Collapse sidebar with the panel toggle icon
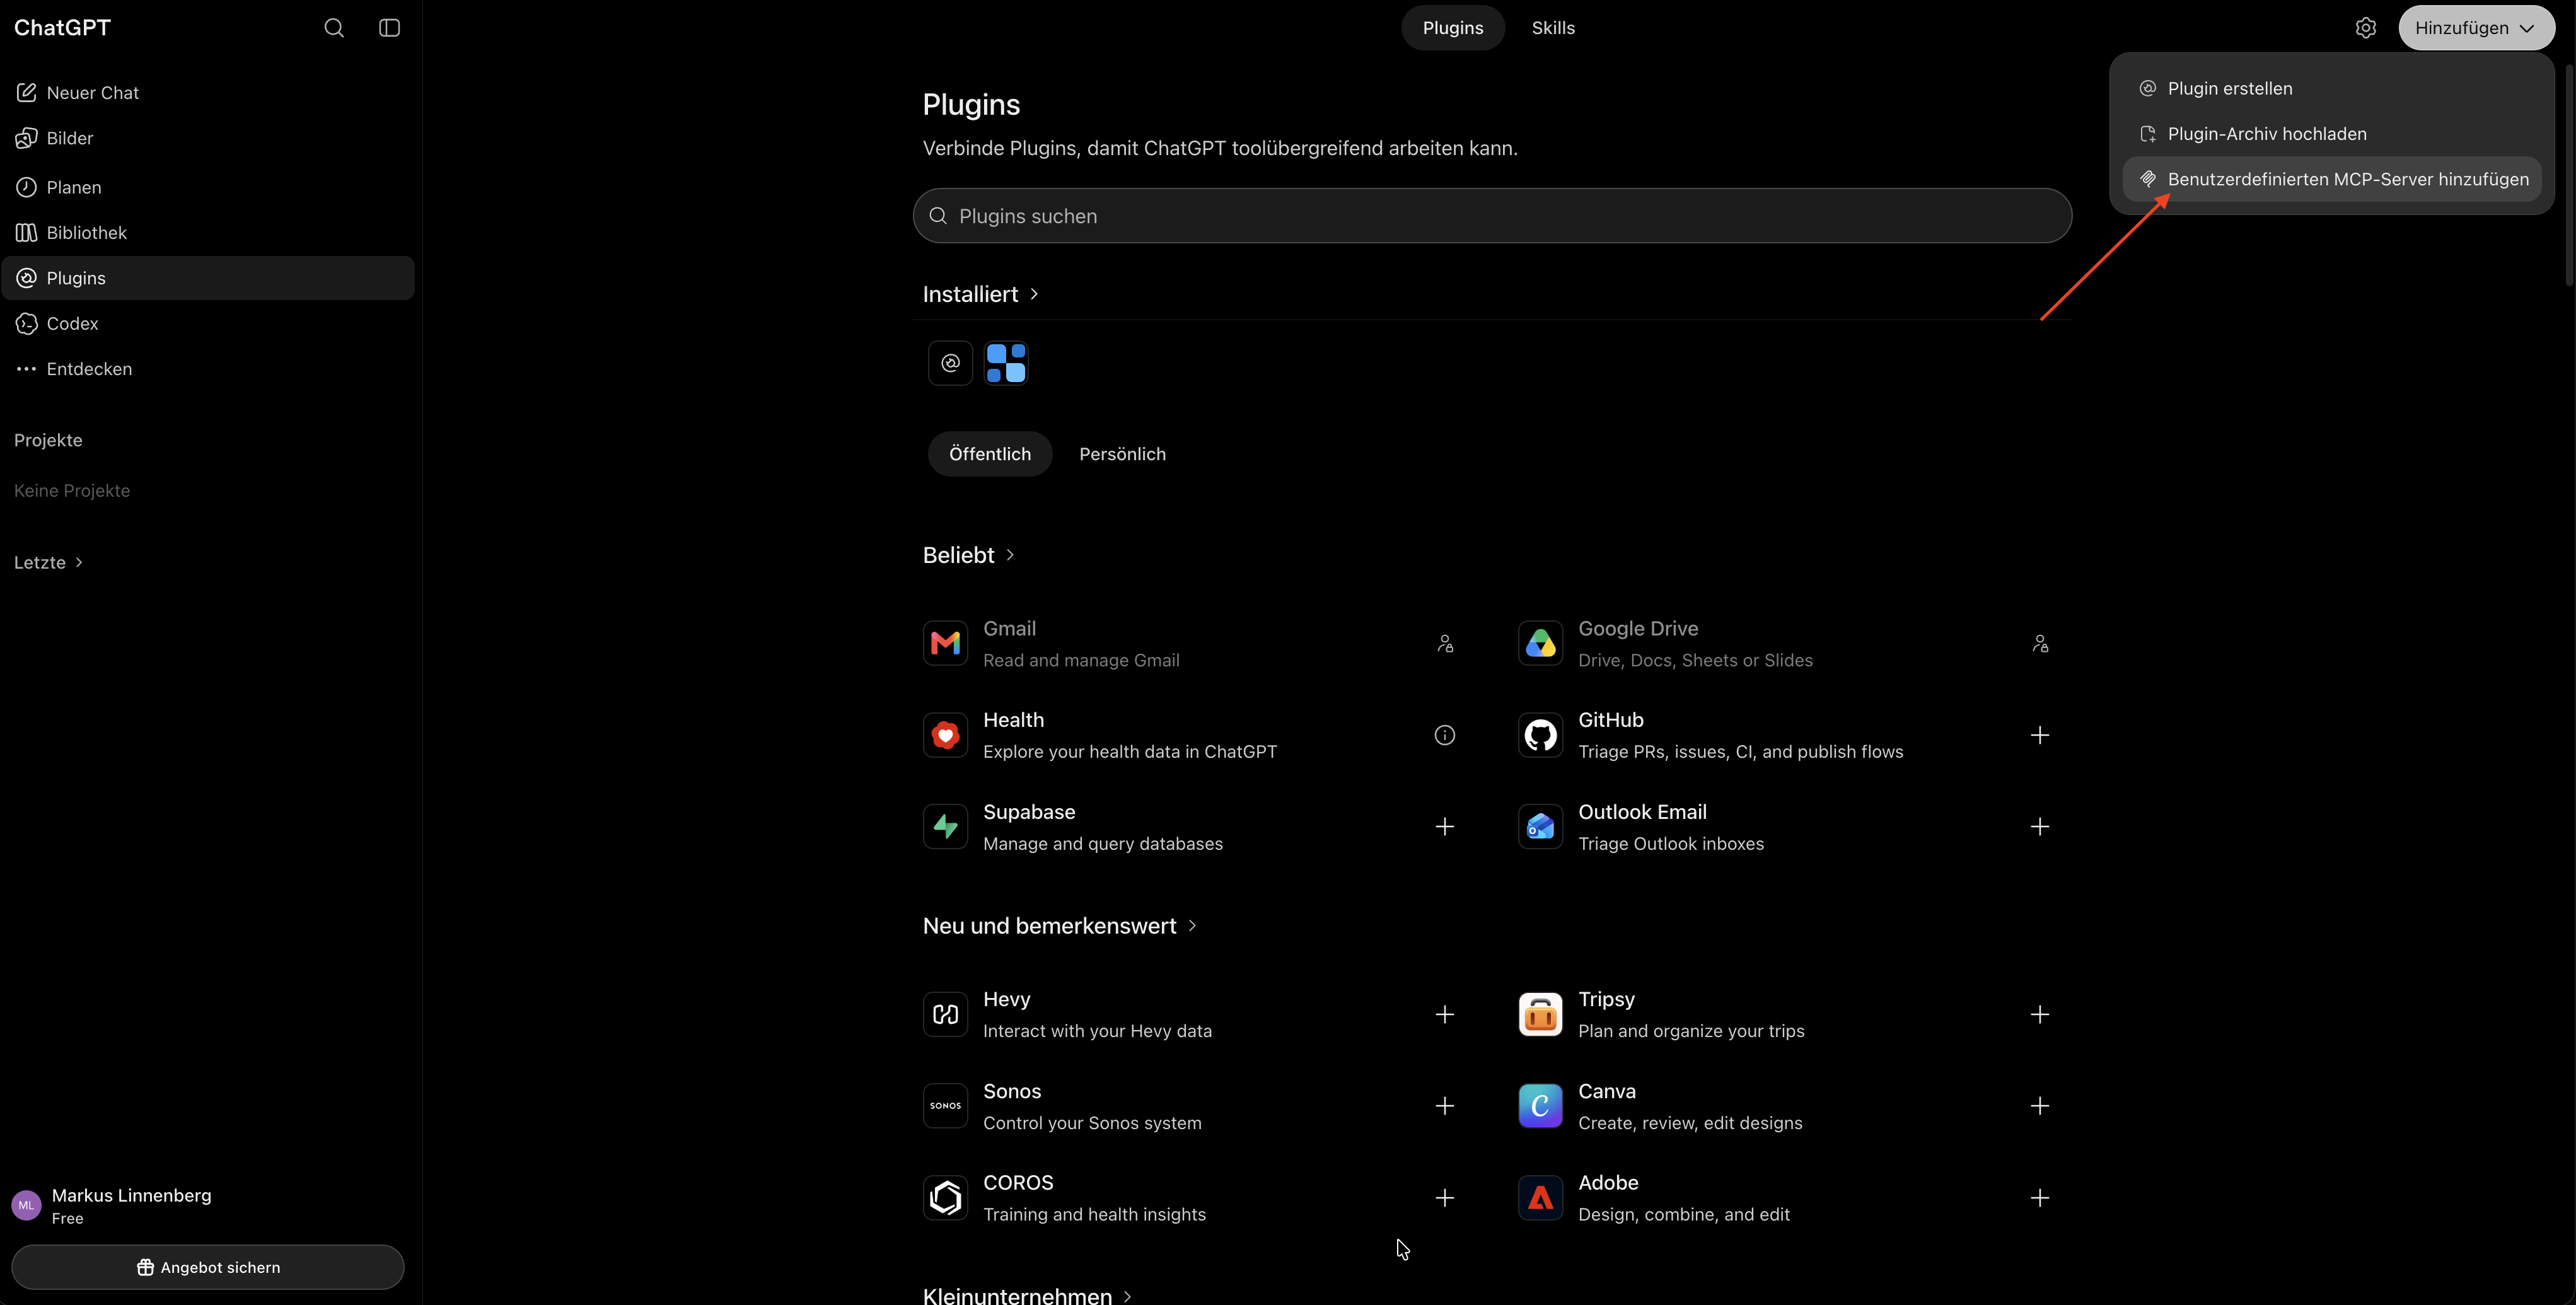 tap(390, 28)
